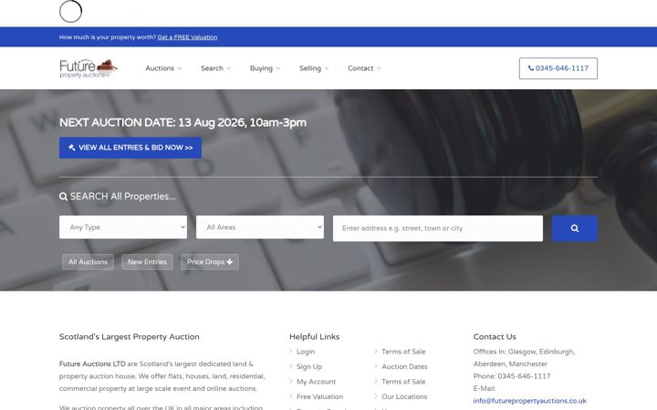The height and width of the screenshot is (410, 657).
Task: Go to My Account footer link
Action: [x=316, y=382]
